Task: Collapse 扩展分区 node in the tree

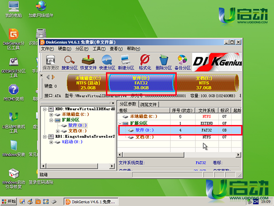Action: pyautogui.click(x=51, y=120)
